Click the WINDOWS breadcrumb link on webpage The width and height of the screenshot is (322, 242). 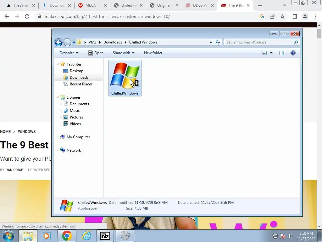[x=27, y=132]
